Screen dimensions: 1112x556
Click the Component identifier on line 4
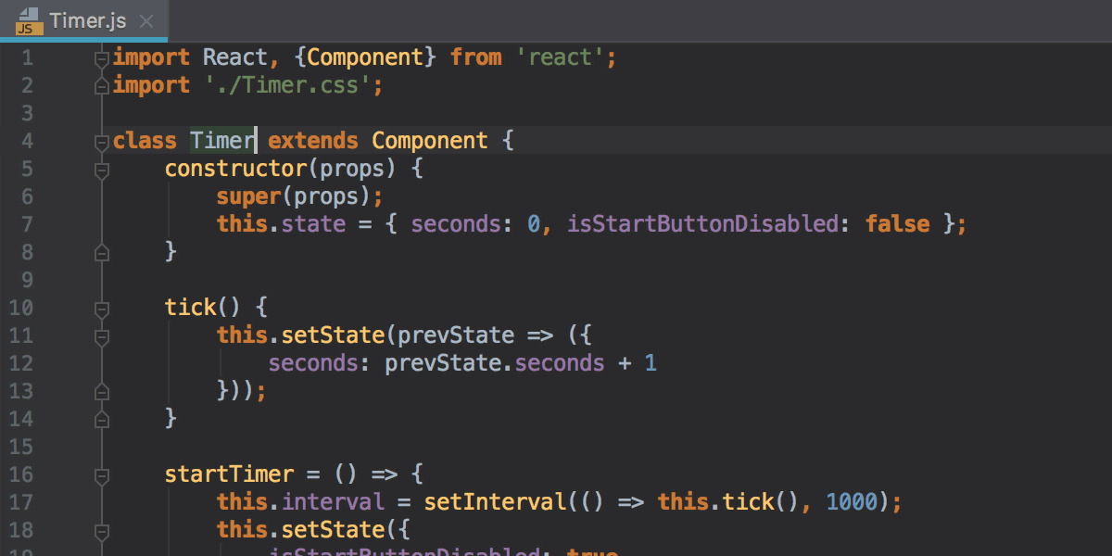(x=429, y=140)
